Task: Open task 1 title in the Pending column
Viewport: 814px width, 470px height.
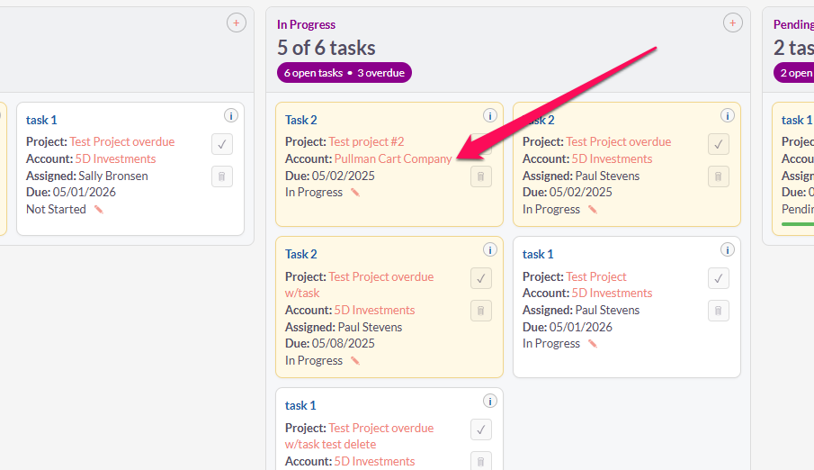Action: (797, 120)
